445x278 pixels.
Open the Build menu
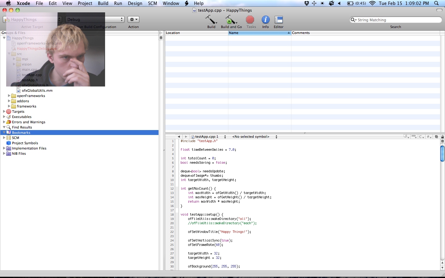click(103, 3)
